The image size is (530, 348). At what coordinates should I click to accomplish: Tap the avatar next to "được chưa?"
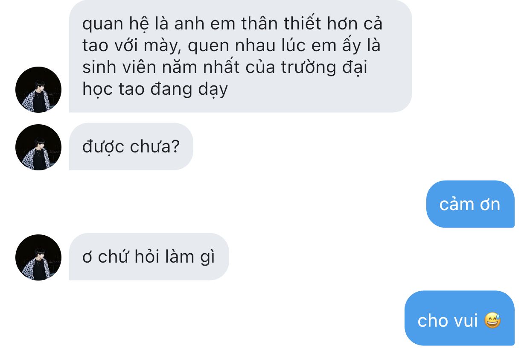point(38,147)
